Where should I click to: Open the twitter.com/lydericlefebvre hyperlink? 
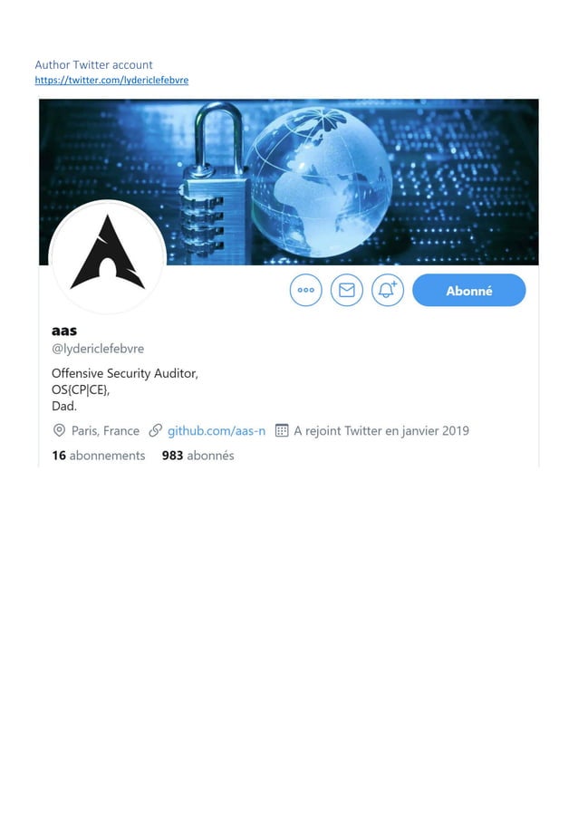(111, 81)
